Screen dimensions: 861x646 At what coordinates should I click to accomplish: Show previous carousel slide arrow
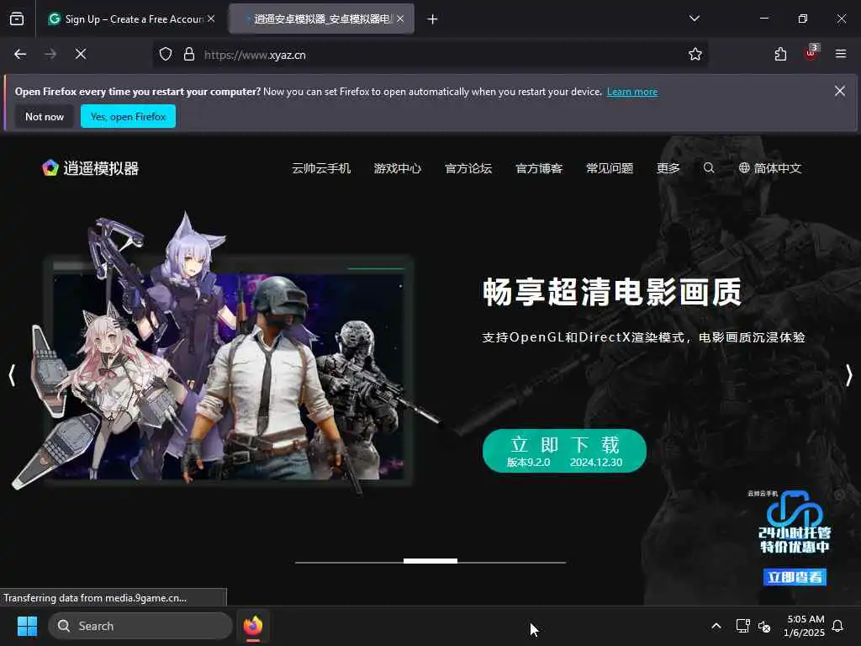12,375
